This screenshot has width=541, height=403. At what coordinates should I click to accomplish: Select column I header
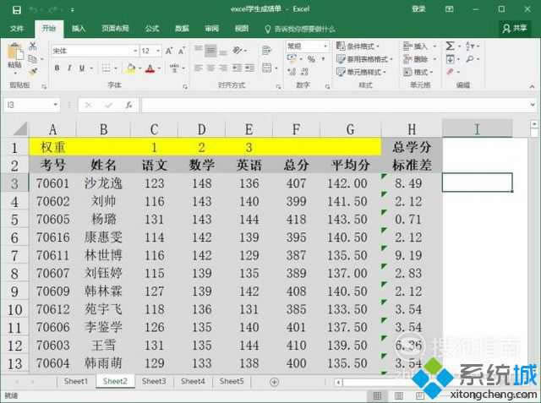[477, 129]
